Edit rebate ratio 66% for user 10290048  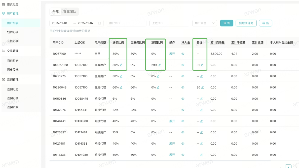[x=121, y=88]
